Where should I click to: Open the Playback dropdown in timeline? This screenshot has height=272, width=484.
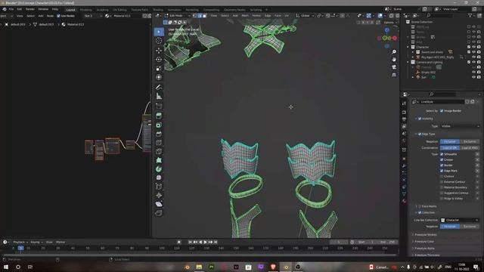pos(20,242)
